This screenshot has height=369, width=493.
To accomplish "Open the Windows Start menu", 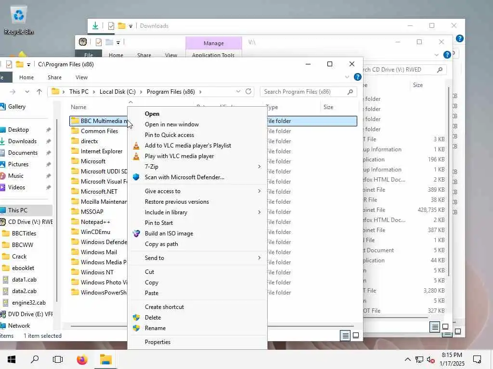I will tap(12, 359).
